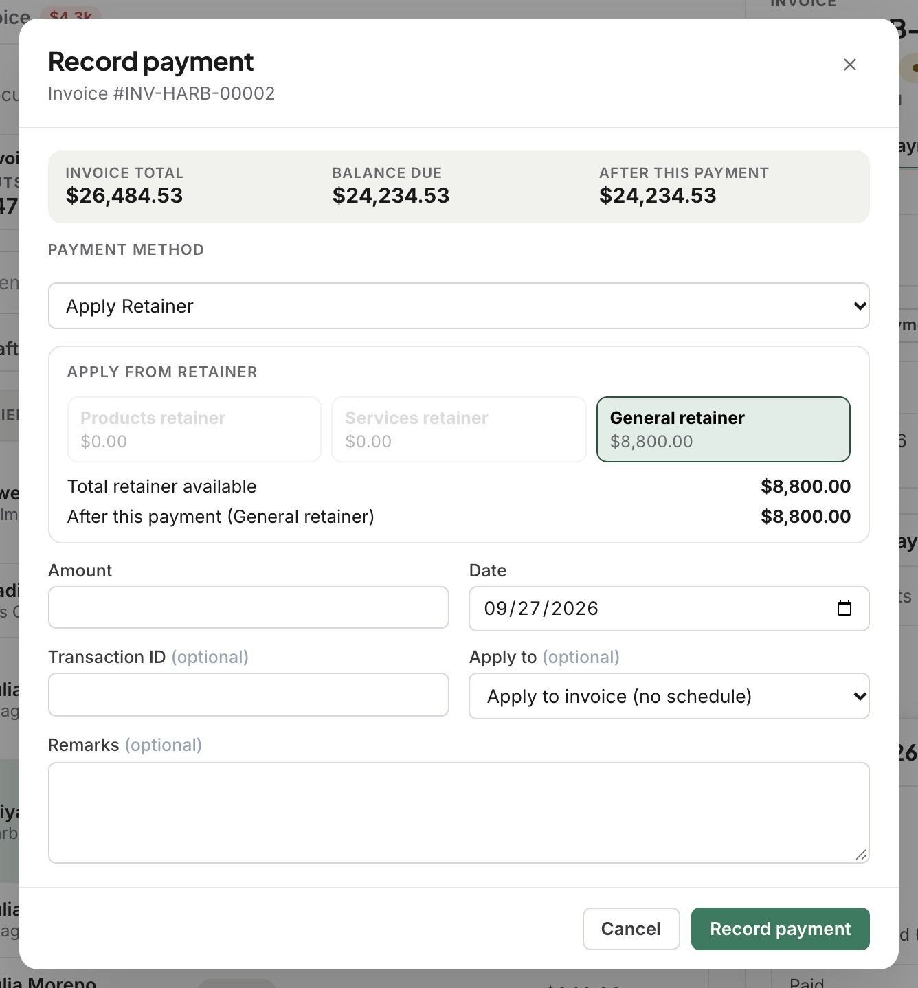Close the Record payment dialog
The image size is (918, 988).
click(x=849, y=65)
